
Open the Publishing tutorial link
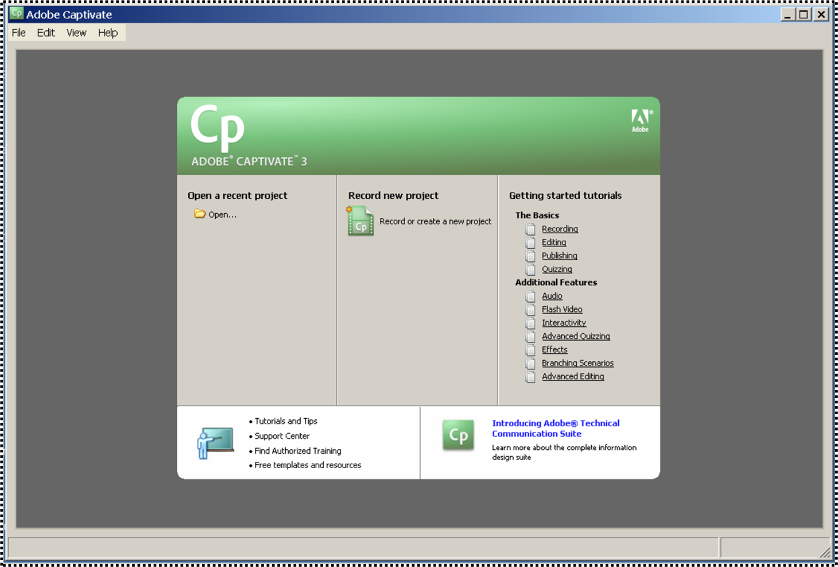click(x=560, y=256)
